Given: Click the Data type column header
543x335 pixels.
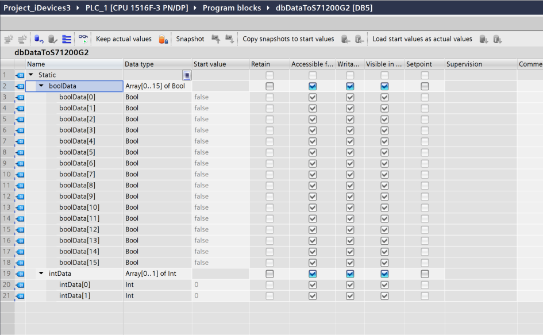Looking at the screenshot, I should (x=157, y=64).
